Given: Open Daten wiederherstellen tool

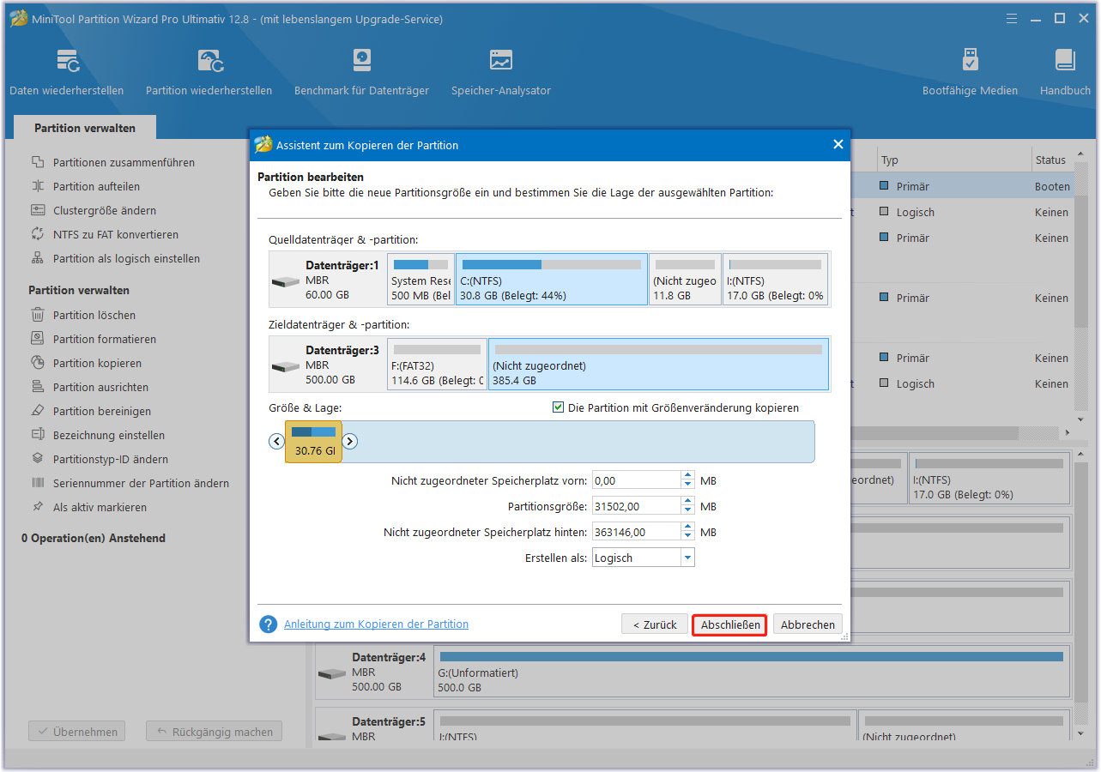Looking at the screenshot, I should coord(67,72).
